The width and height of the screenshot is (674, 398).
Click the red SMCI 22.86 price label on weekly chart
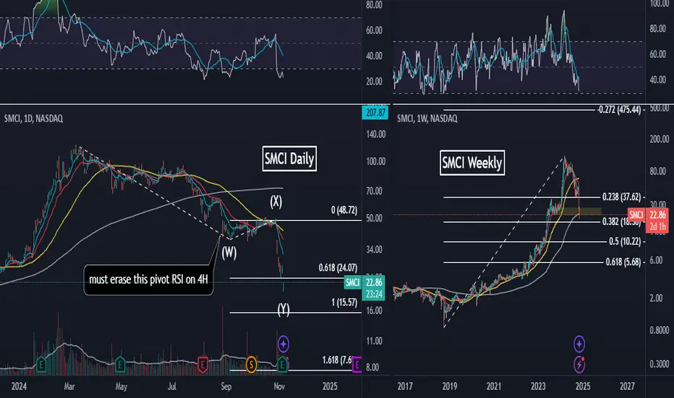coord(648,214)
